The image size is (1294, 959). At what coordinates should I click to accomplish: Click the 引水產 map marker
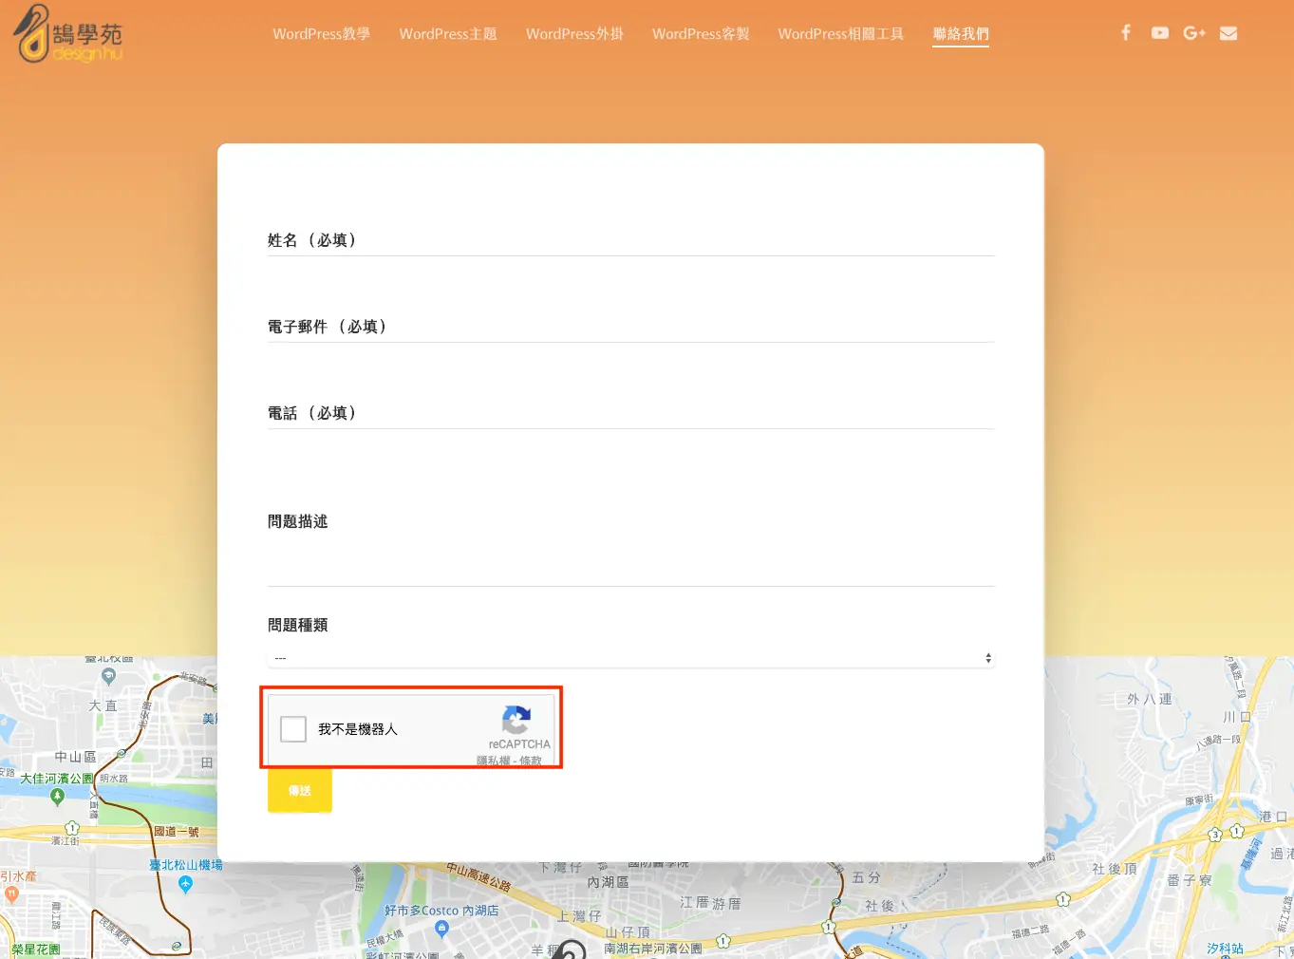[11, 893]
